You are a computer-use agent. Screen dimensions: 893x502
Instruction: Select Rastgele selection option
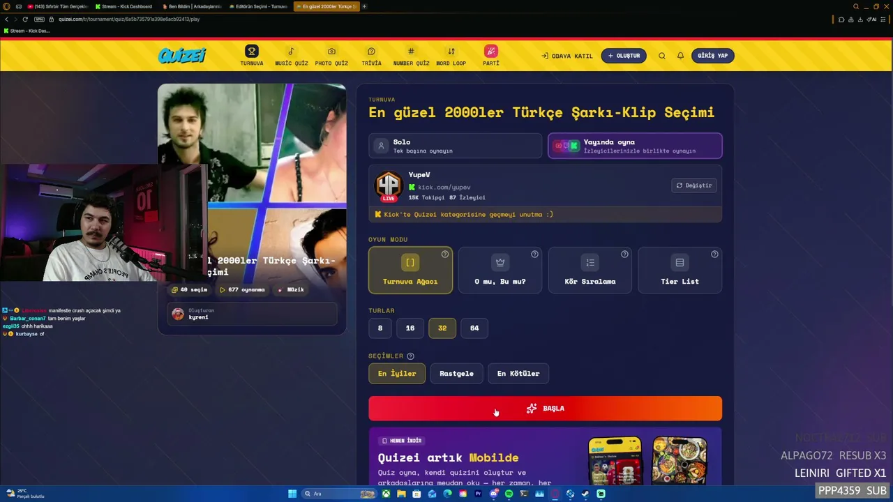456,374
